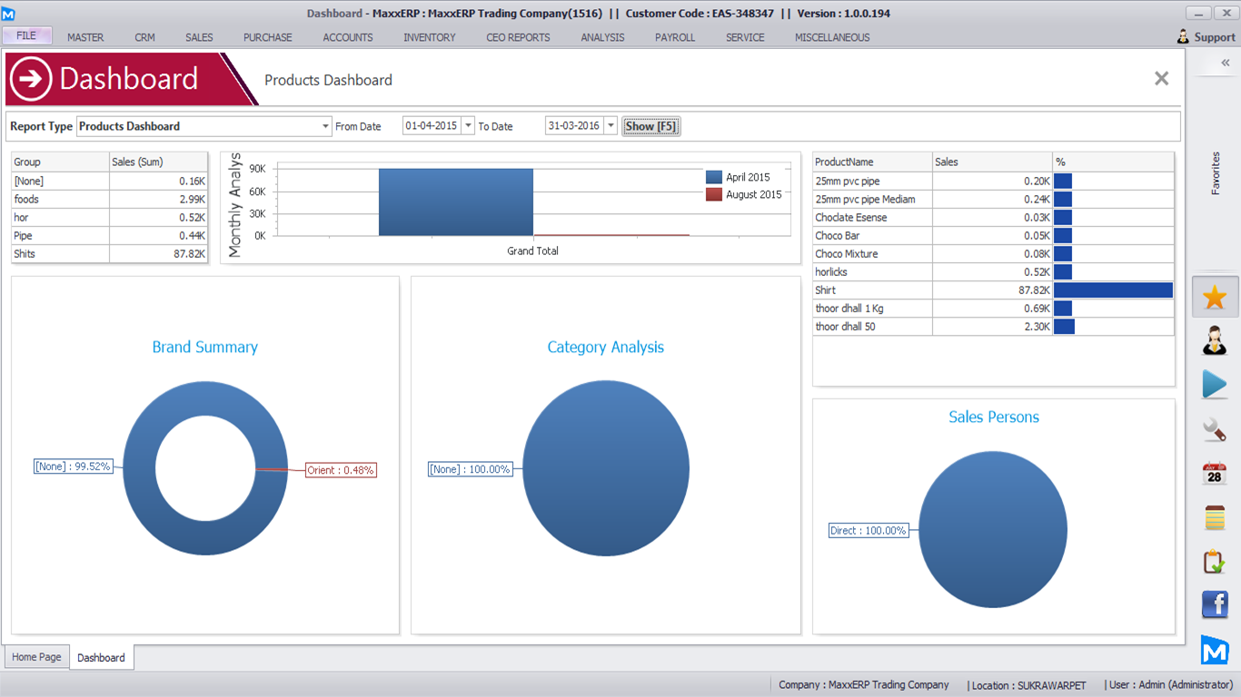Open the To Date picker dropdown
1241x697 pixels.
tap(611, 126)
